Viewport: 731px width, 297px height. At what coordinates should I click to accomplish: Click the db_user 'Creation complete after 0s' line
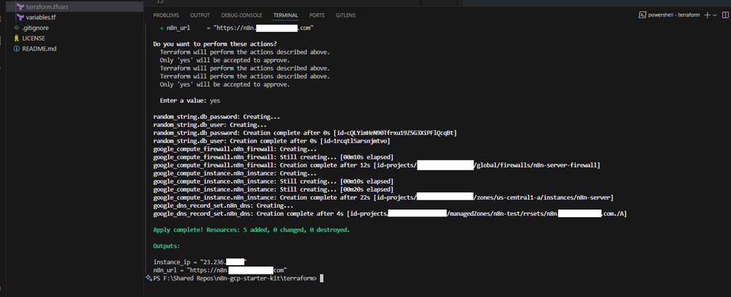[x=272, y=141]
